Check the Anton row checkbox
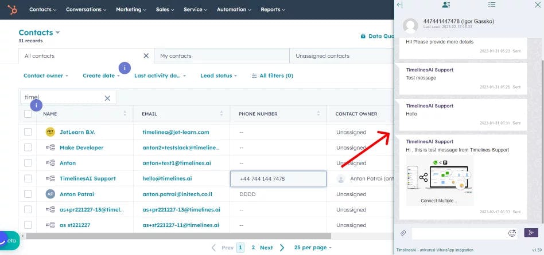Image resolution: width=544 pixels, height=255 pixels. 28,163
